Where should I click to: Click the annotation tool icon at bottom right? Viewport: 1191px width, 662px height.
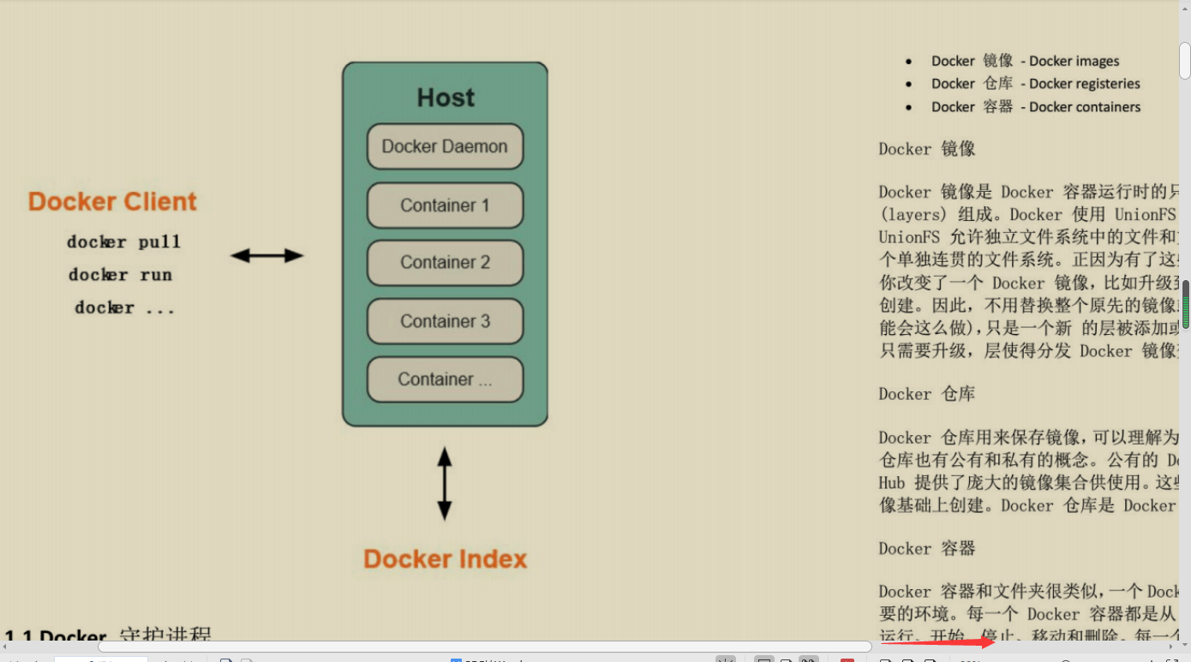pyautogui.click(x=930, y=659)
